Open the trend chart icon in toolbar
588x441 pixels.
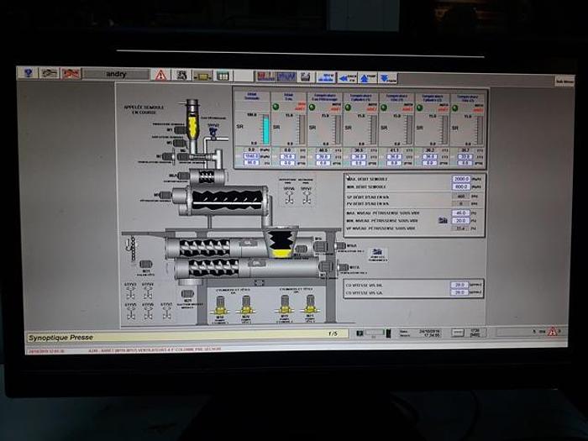click(x=286, y=76)
